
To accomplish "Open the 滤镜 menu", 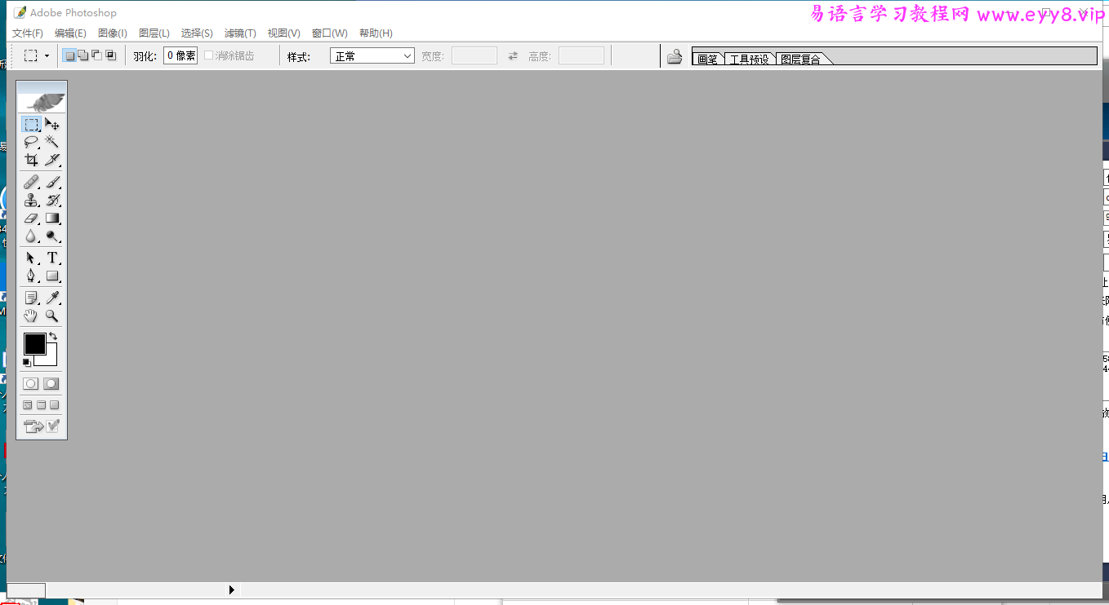I will pyautogui.click(x=240, y=33).
